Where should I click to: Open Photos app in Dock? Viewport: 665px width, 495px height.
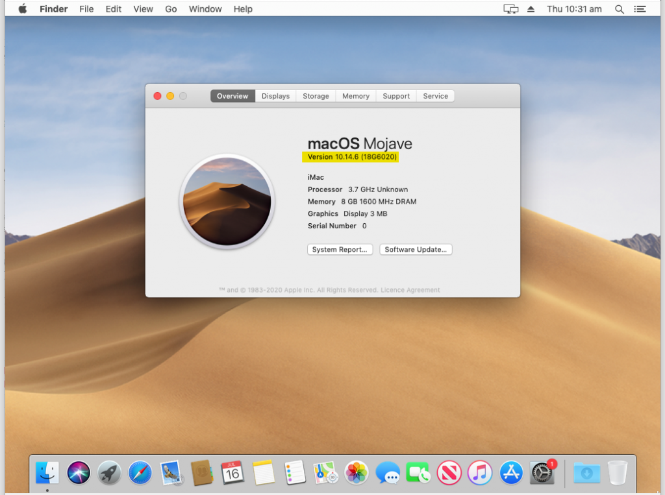tap(357, 472)
